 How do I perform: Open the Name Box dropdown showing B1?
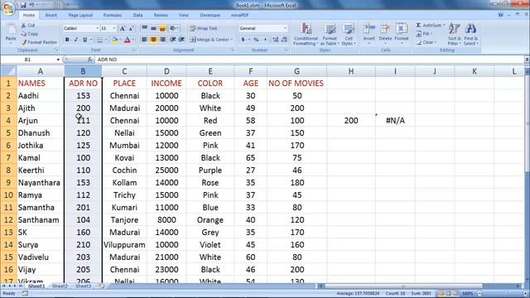pos(58,60)
